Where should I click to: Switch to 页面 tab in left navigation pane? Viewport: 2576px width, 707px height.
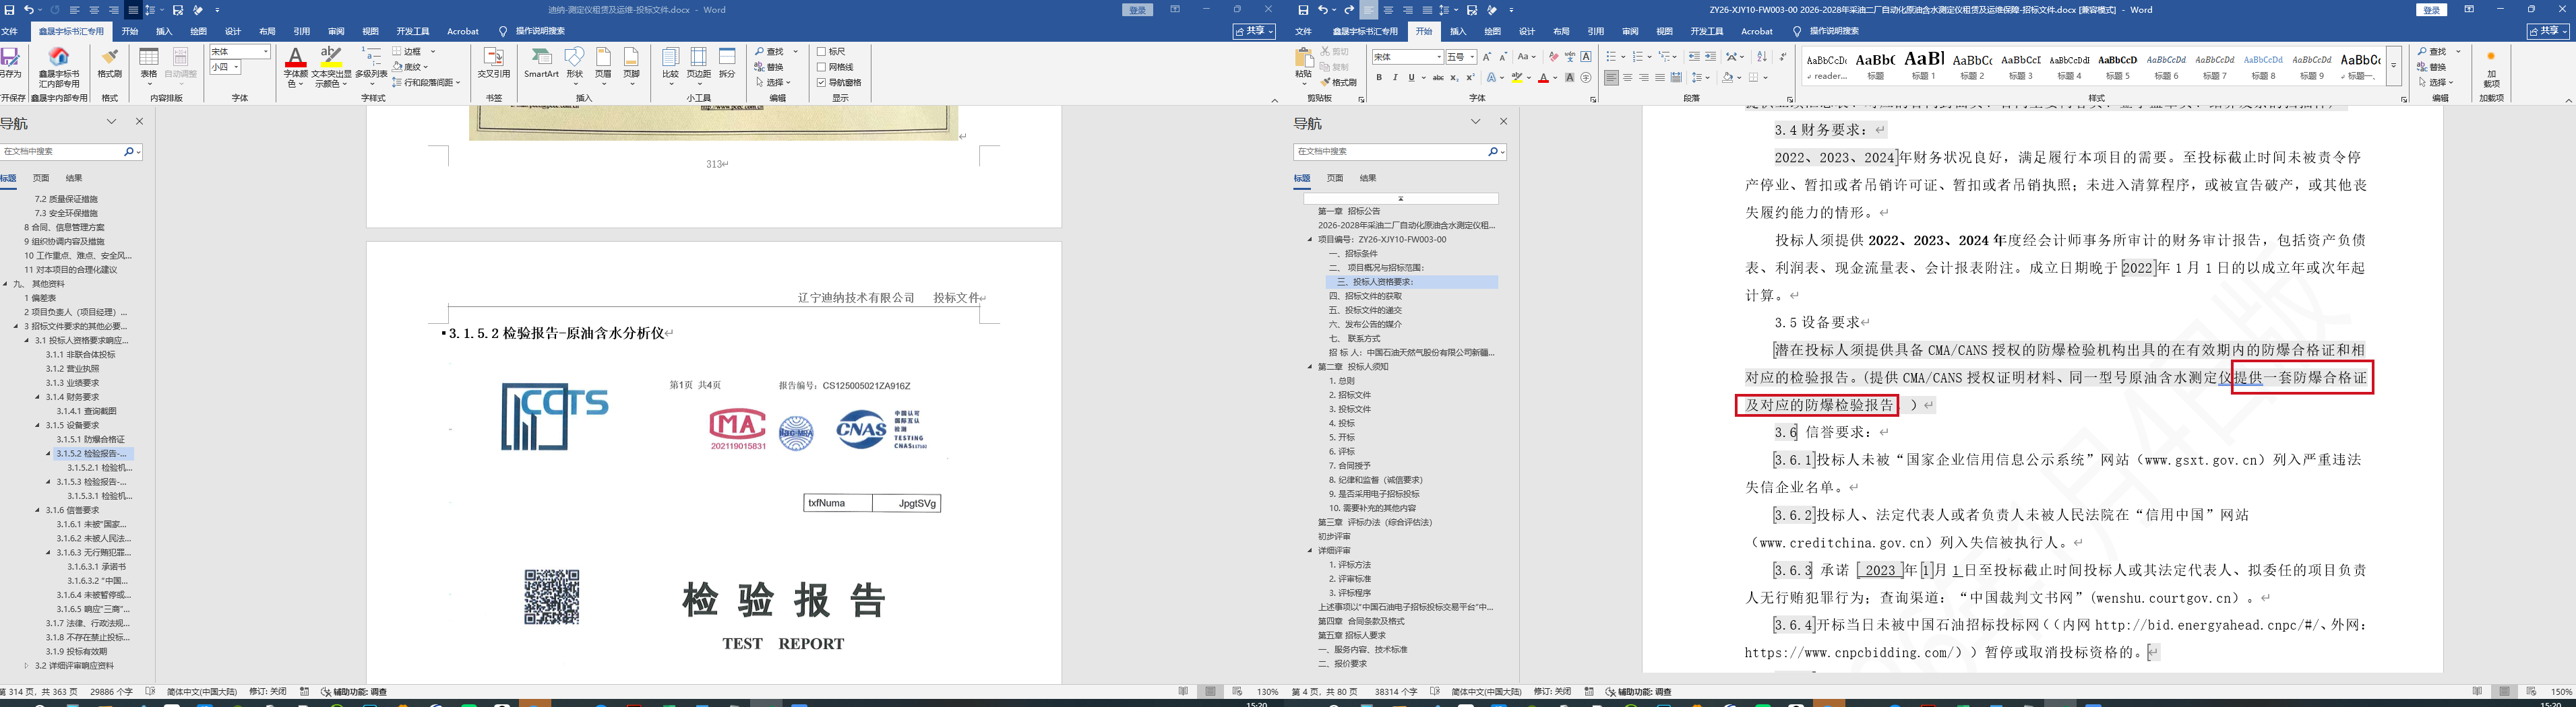click(41, 178)
